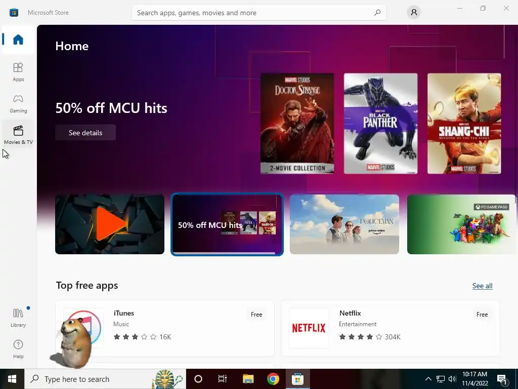Click the See all link for top free apps

click(482, 286)
